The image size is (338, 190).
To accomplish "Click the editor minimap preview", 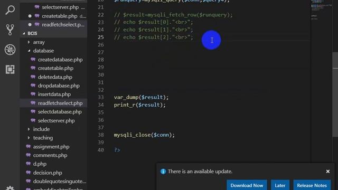I will [x=321, y=9].
